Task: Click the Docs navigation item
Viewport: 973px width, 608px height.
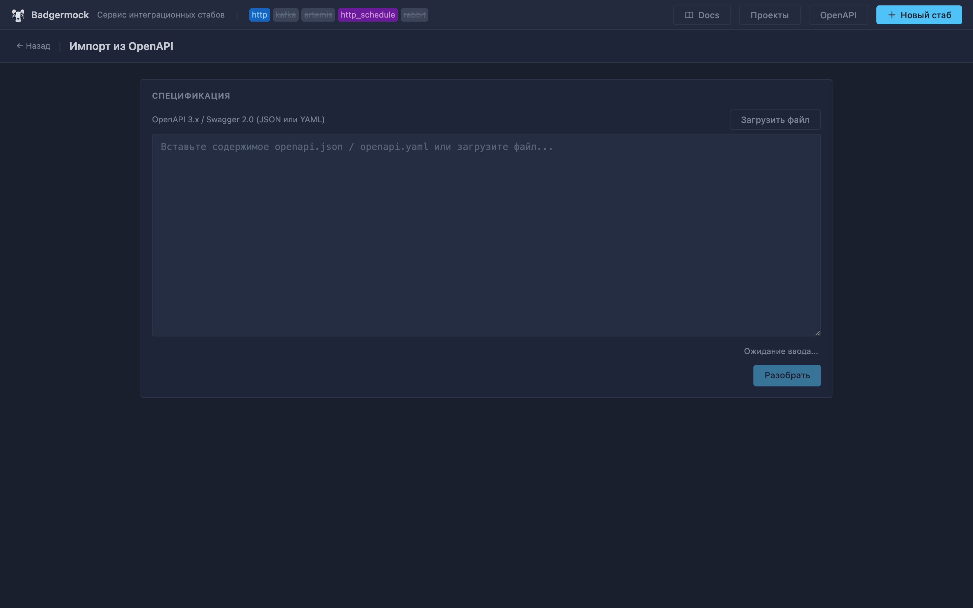Action: tap(702, 15)
